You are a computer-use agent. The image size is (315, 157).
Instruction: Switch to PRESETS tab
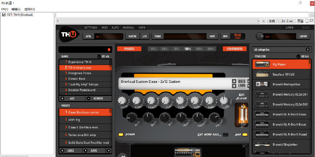[129, 49]
